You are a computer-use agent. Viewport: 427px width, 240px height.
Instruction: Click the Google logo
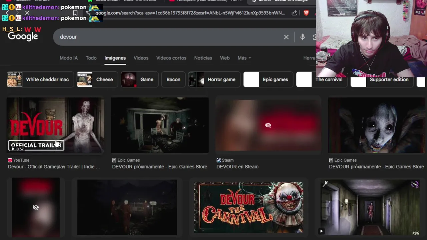23,36
